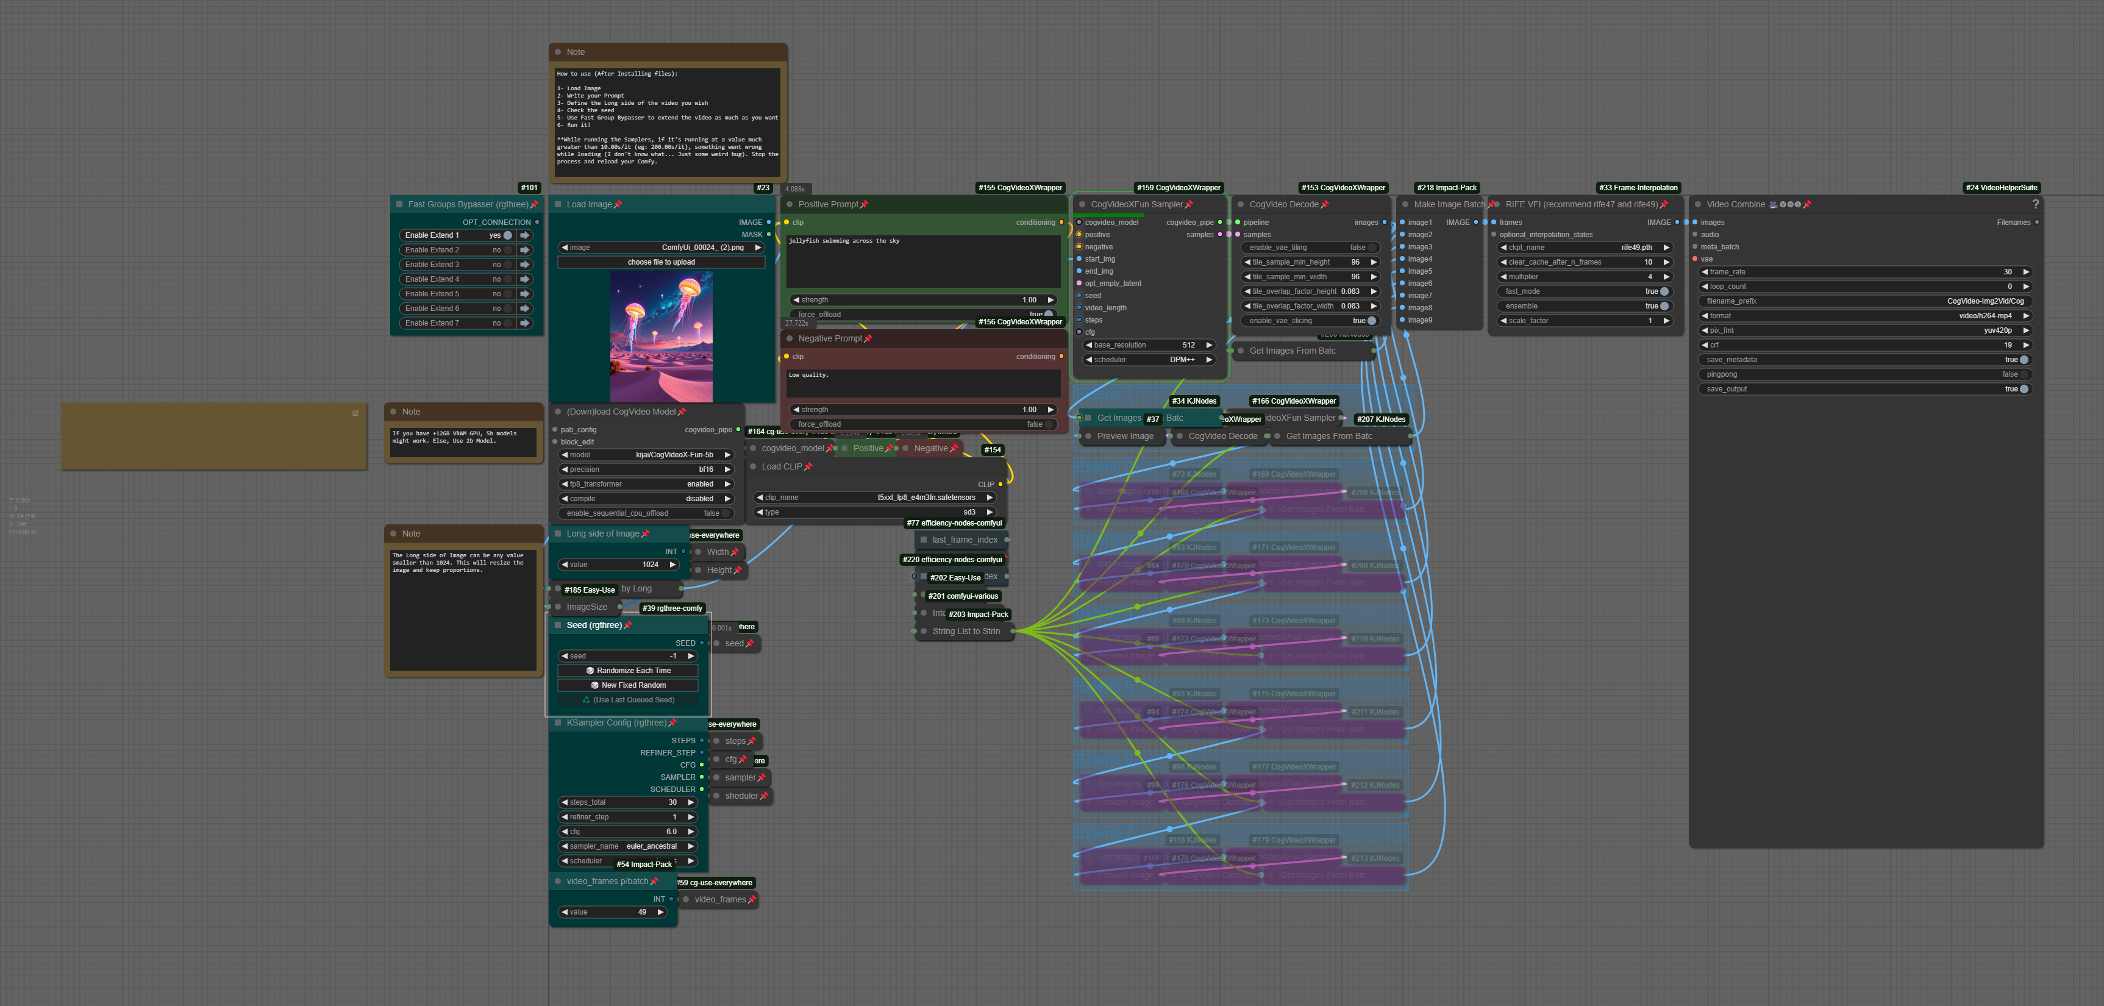The height and width of the screenshot is (1006, 2104).
Task: Click collapse square on Fast Groups Bypasser
Action: (x=399, y=205)
